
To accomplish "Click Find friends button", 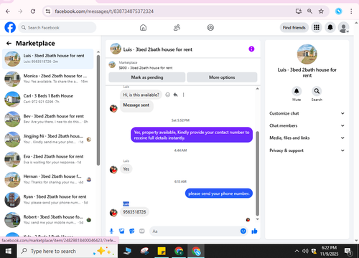I will [294, 28].
